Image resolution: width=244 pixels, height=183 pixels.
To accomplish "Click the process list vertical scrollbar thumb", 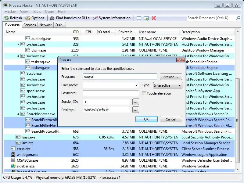I will 238,120.
